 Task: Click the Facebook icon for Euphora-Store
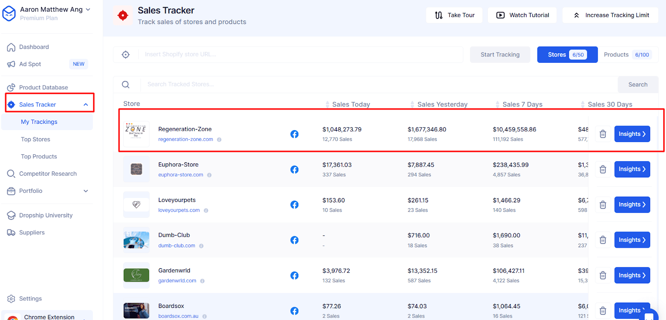[294, 170]
